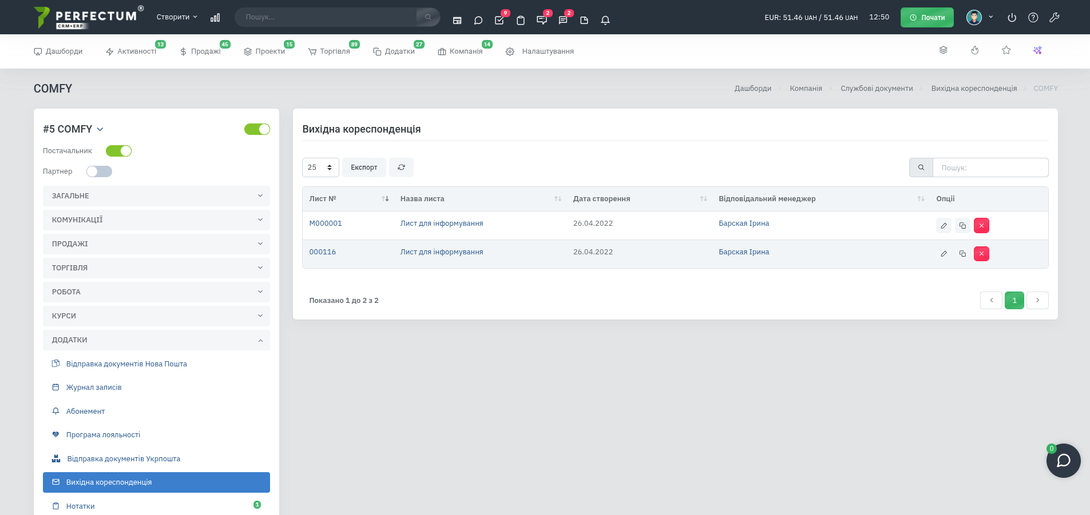Refresh the correspondence table

coord(401,167)
